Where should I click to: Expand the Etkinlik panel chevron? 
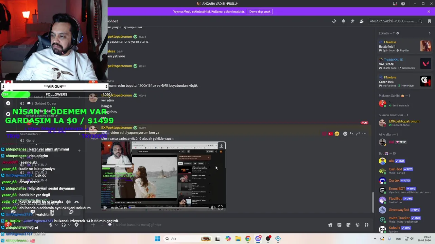pos(430,33)
